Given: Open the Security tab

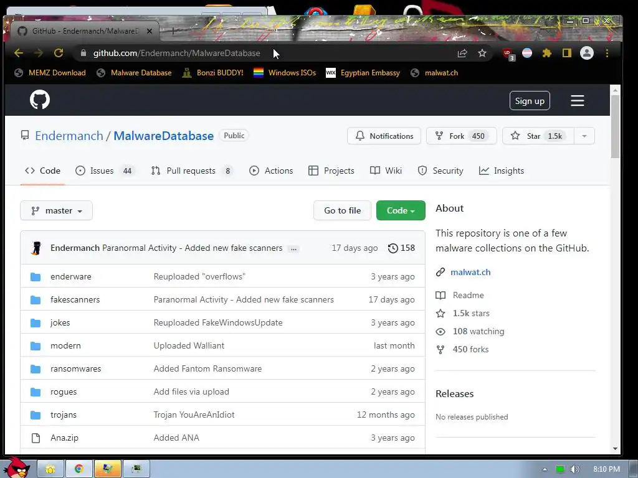Looking at the screenshot, I should point(440,171).
